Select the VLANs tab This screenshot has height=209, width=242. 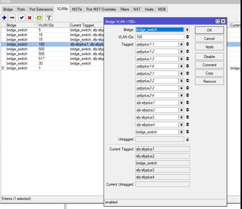62,9
